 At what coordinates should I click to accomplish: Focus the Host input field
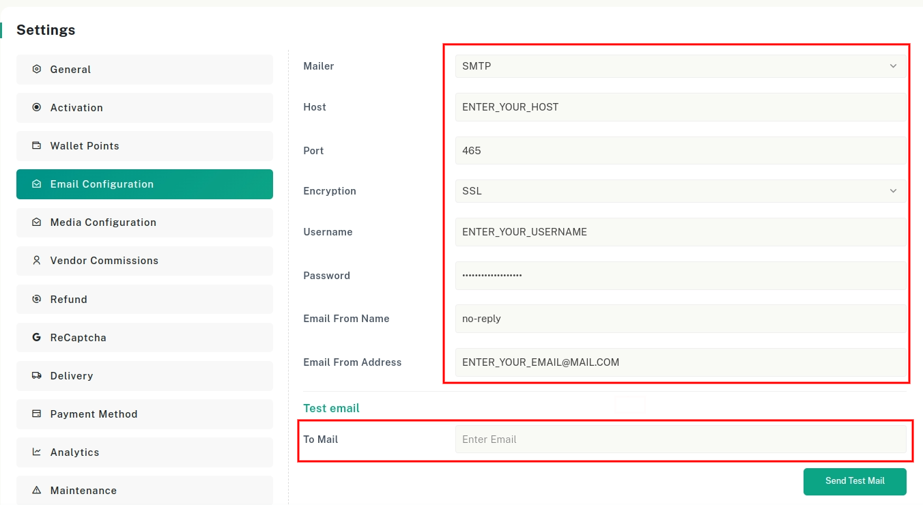click(680, 107)
